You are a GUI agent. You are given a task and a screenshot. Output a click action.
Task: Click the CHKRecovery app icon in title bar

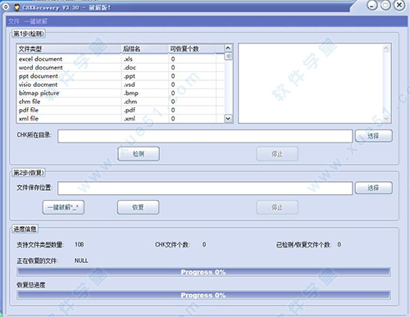coord(17,7)
